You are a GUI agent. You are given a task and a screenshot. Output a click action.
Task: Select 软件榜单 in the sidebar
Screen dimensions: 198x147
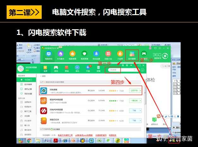click(26, 84)
